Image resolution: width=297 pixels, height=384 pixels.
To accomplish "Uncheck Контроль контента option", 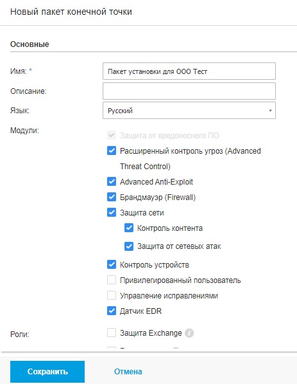I will [129, 228].
